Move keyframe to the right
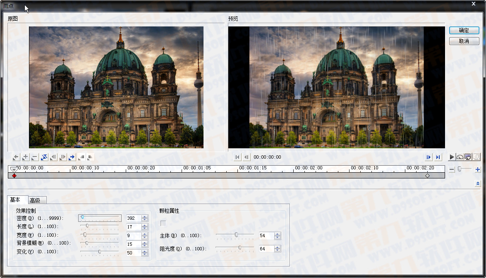Screen dimensions: 486x278 pyautogui.click(x=62, y=157)
